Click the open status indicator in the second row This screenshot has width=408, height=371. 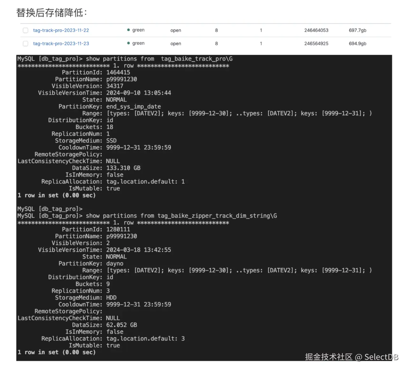point(176,43)
